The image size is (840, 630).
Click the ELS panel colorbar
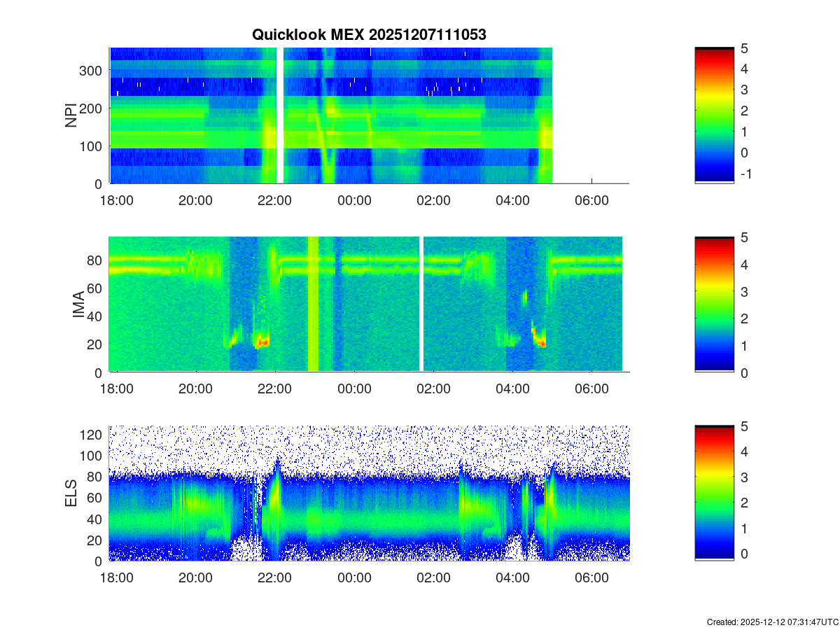click(x=714, y=493)
